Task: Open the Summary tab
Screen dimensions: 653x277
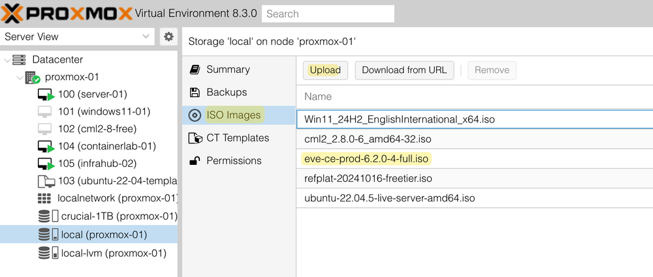Action: [x=228, y=69]
